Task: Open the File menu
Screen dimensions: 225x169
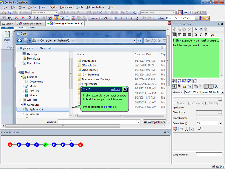Action: [6, 7]
